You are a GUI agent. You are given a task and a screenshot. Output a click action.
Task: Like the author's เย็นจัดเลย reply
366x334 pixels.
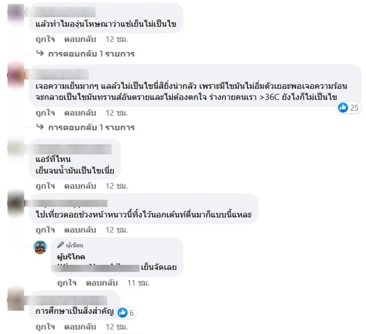(67, 283)
